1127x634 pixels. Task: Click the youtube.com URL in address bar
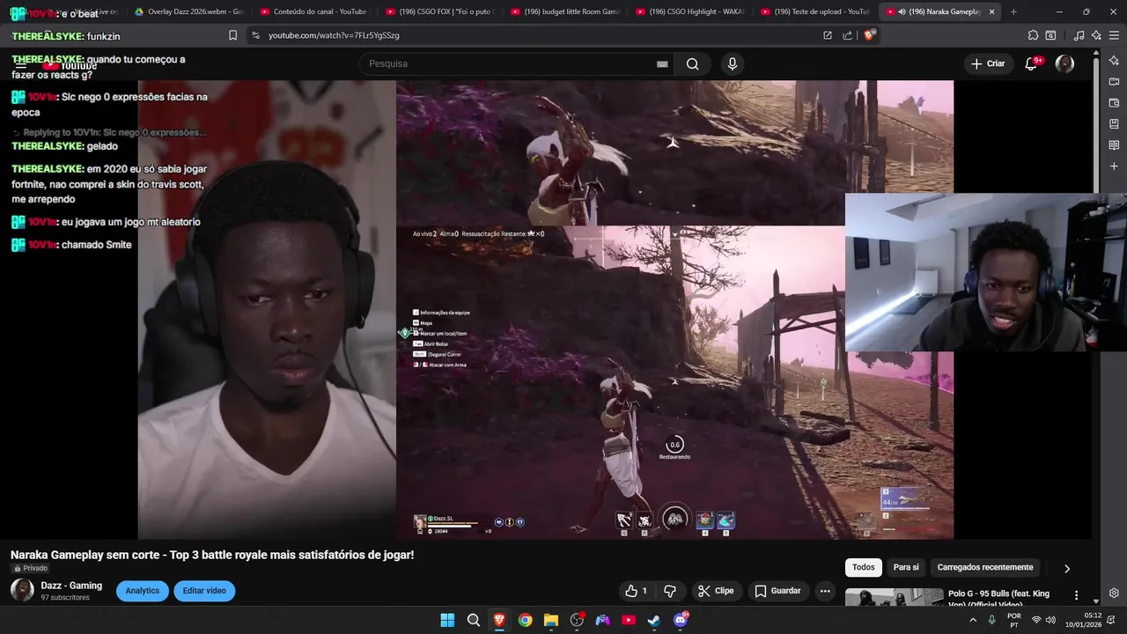[x=334, y=35]
